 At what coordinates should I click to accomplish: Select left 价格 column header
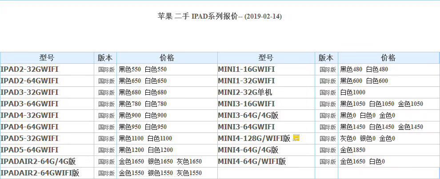(167, 58)
